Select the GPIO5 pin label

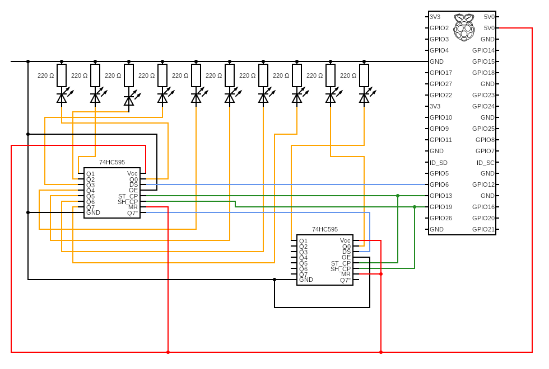[x=439, y=173]
